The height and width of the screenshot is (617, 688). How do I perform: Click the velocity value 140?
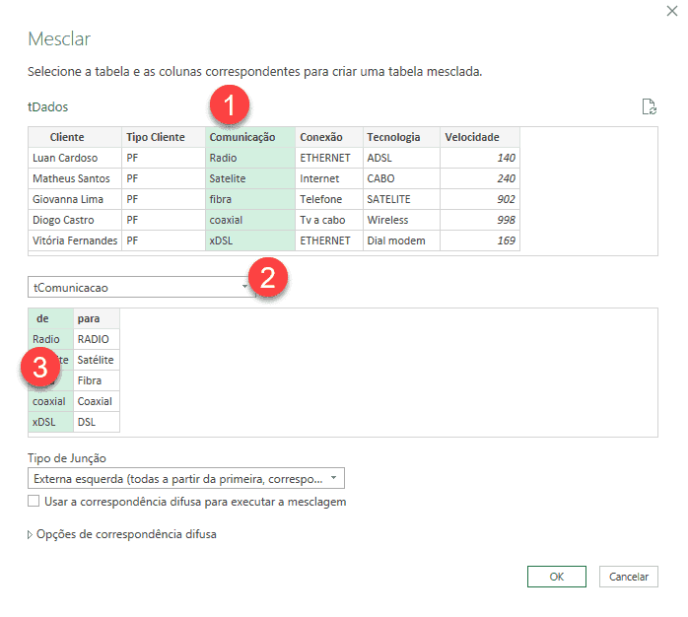click(480, 158)
